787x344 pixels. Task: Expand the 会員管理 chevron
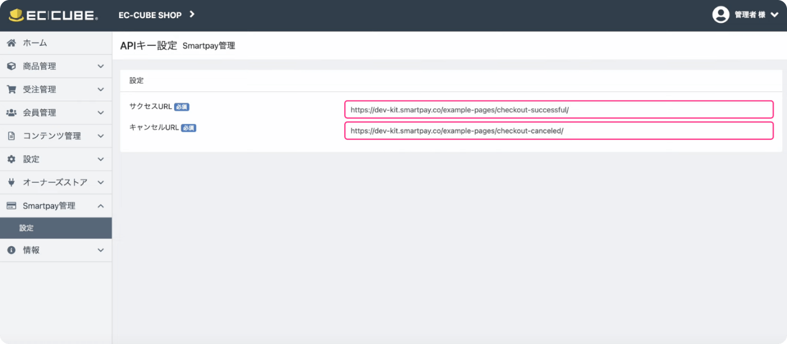pyautogui.click(x=100, y=112)
